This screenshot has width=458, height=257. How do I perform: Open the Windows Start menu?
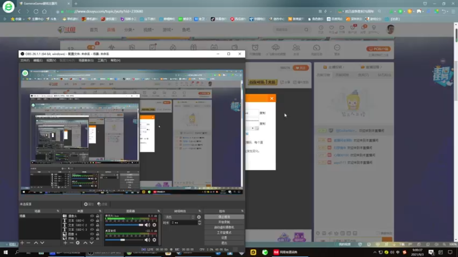point(6,252)
